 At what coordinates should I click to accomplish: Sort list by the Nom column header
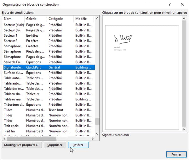14,19
